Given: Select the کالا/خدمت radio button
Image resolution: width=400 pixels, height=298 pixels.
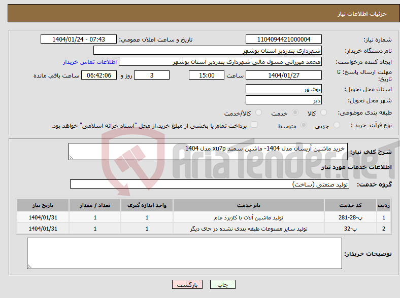Looking at the screenshot, I should coord(259,113).
